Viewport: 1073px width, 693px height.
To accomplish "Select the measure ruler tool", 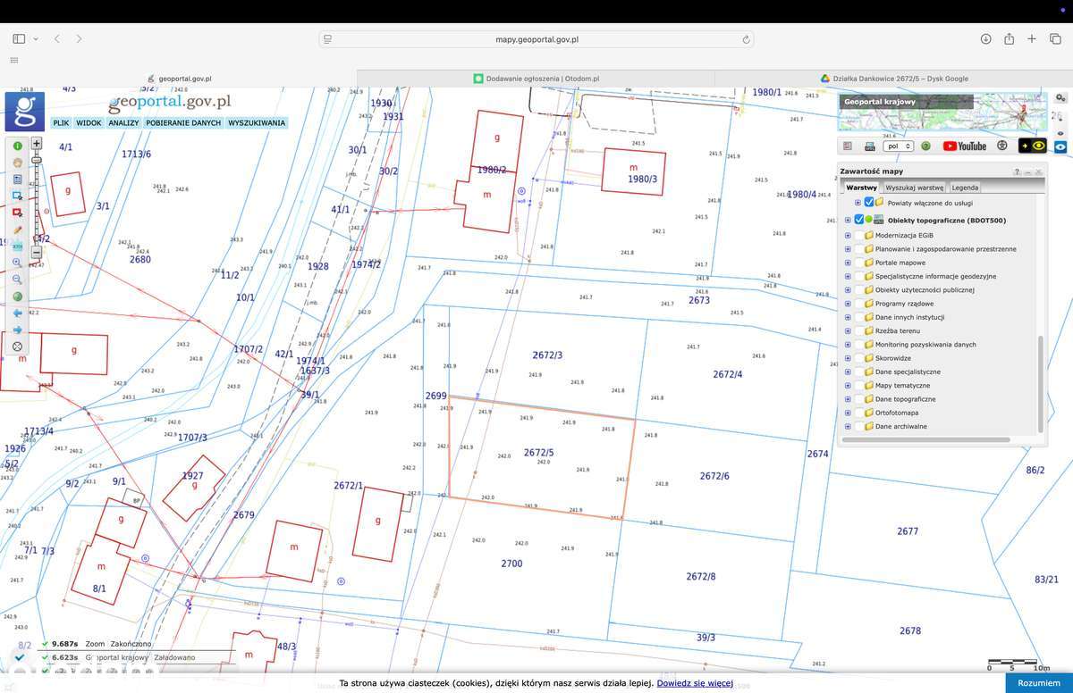I will (18, 246).
